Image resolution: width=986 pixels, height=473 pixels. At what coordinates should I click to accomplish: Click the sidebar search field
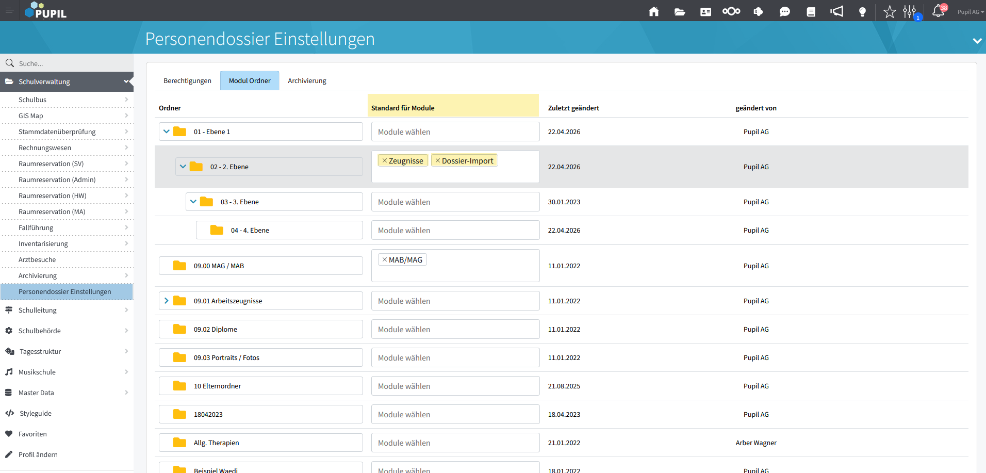coord(72,63)
